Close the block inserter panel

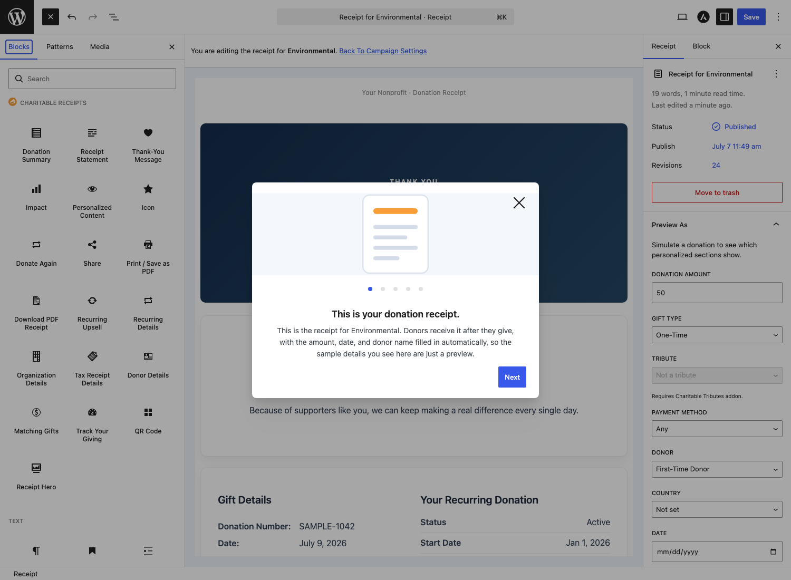[172, 47]
